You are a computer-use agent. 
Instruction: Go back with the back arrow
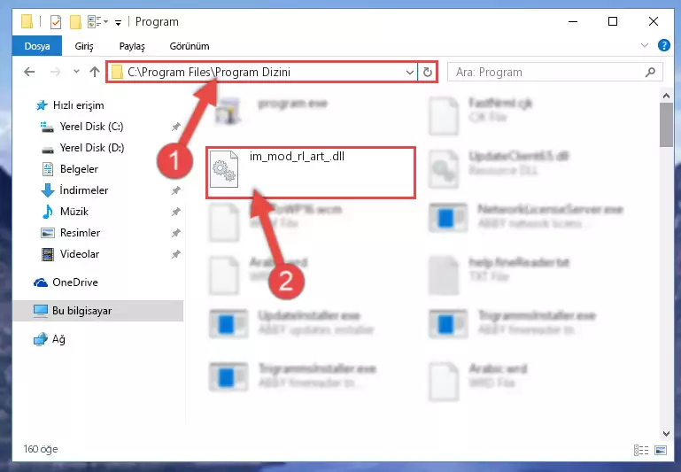[29, 72]
